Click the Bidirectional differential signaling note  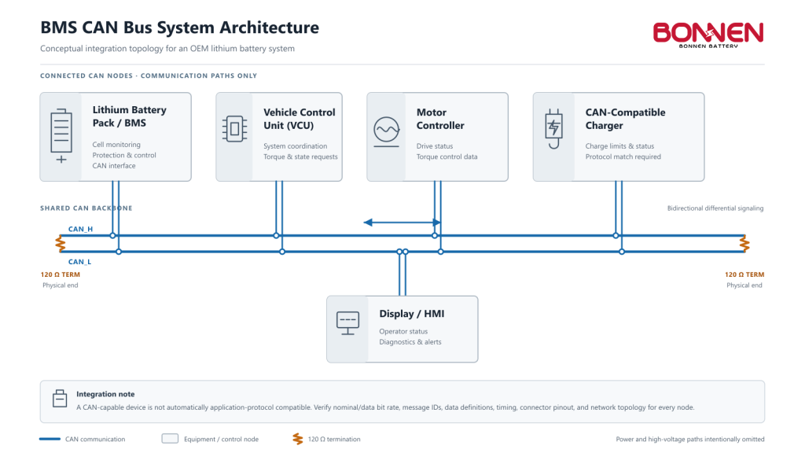tap(715, 208)
